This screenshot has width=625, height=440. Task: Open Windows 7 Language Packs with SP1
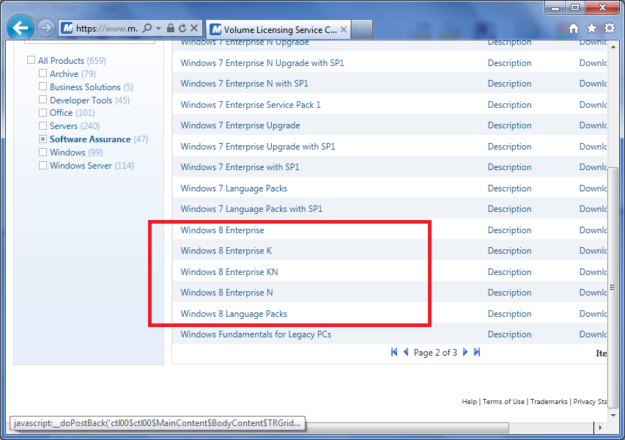click(x=251, y=209)
